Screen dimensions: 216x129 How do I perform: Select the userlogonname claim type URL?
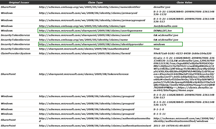pyautogui.click(x=91, y=31)
